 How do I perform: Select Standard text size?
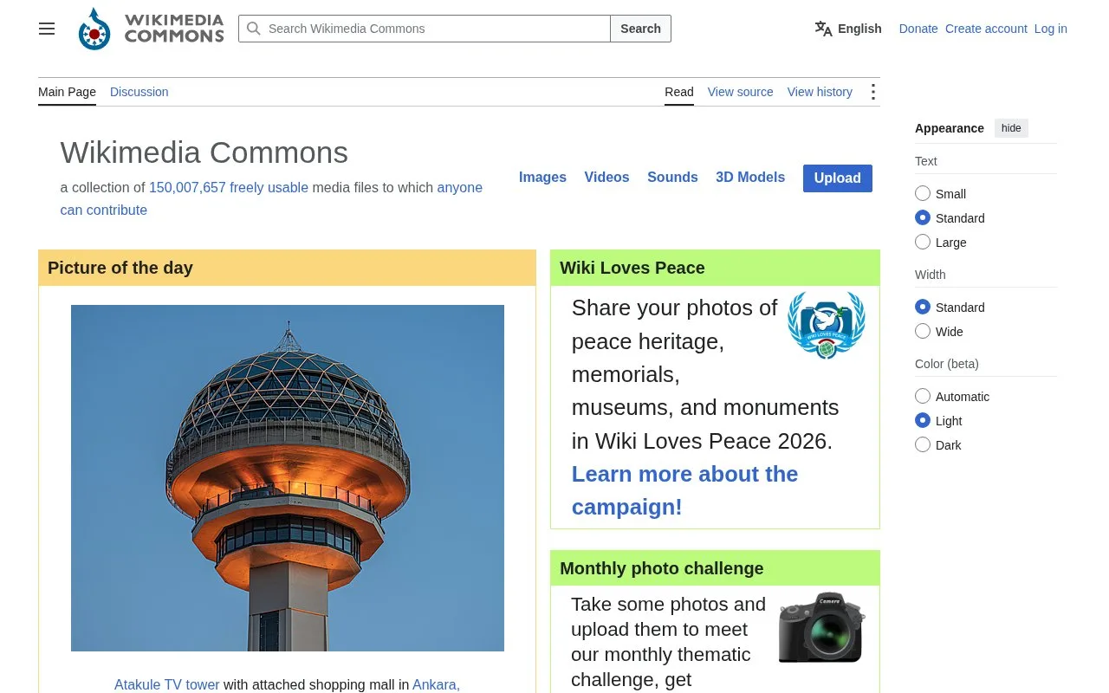click(x=923, y=218)
